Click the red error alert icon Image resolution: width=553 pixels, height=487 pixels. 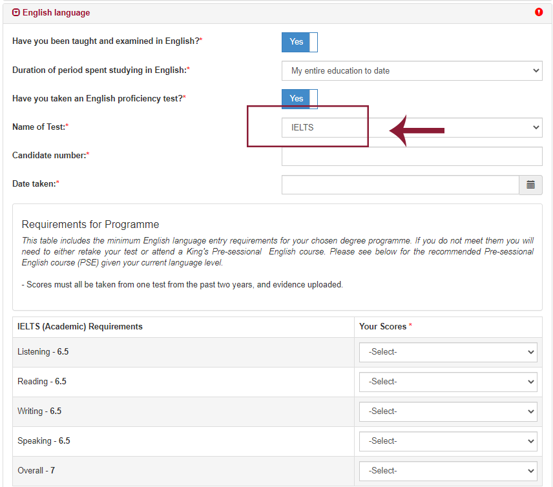539,12
